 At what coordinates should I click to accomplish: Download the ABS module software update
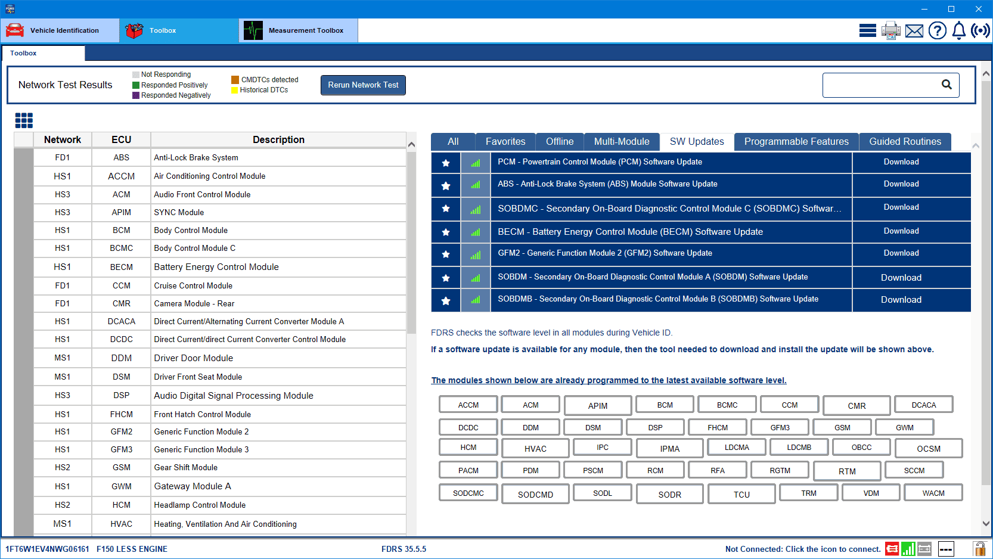[901, 184]
